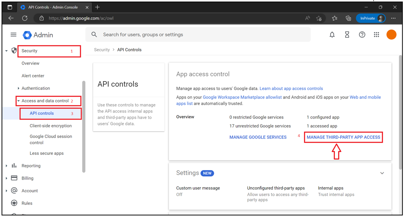Open Overview under Security

(x=31, y=63)
